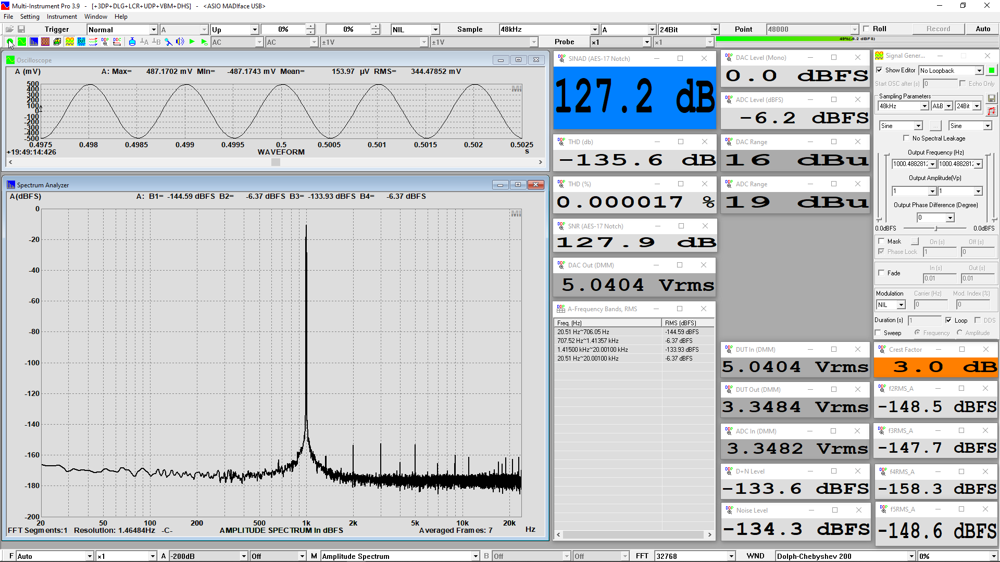Enable No Spectral Leakage checkbox
The width and height of the screenshot is (1000, 562).
tap(906, 138)
